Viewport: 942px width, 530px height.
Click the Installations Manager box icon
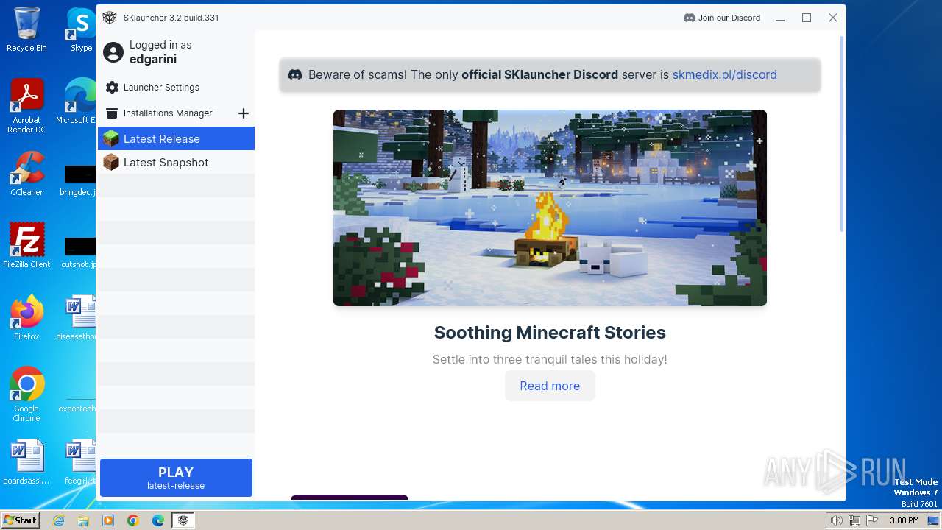coord(112,113)
